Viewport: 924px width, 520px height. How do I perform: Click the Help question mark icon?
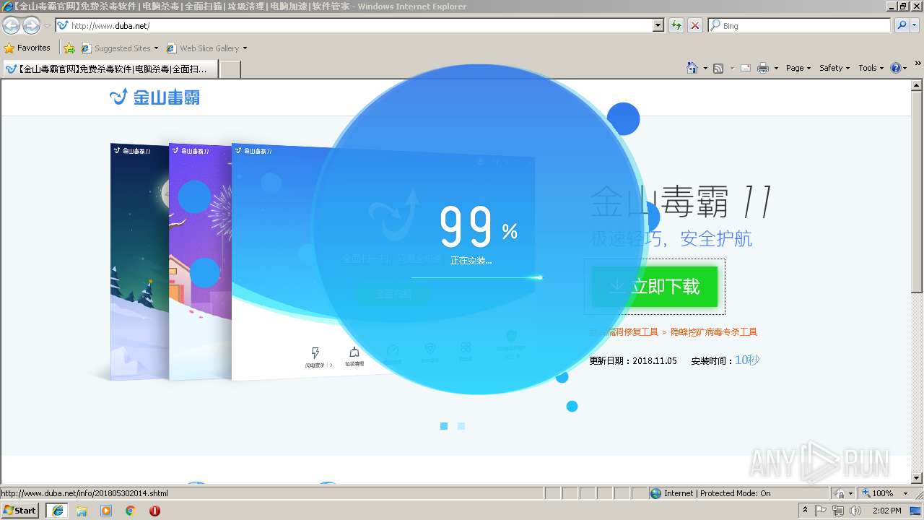click(895, 68)
